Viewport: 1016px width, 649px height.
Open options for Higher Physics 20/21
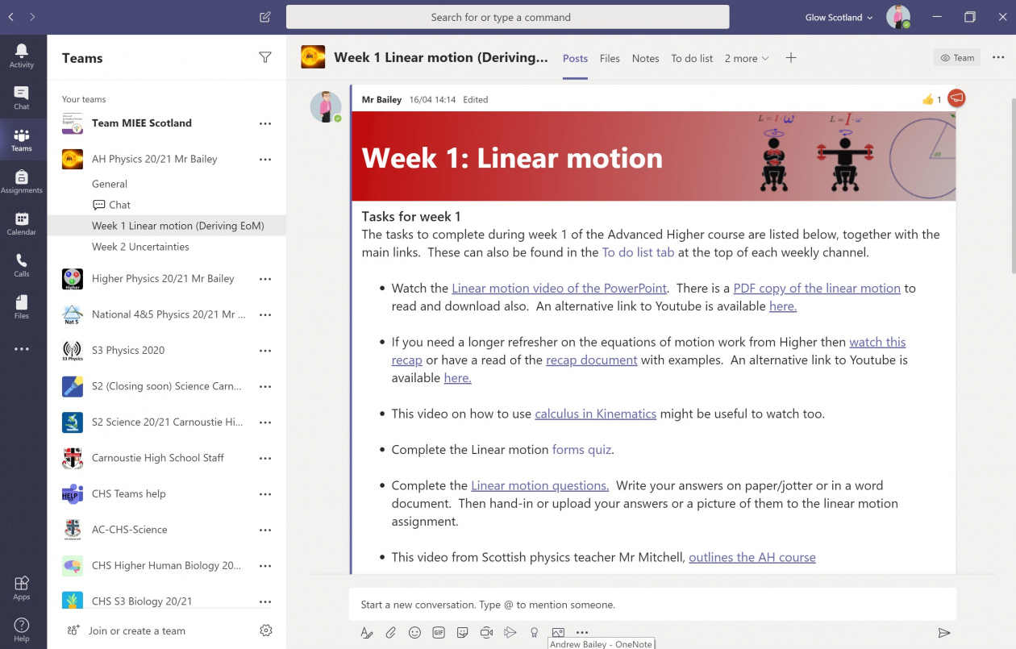click(x=265, y=279)
